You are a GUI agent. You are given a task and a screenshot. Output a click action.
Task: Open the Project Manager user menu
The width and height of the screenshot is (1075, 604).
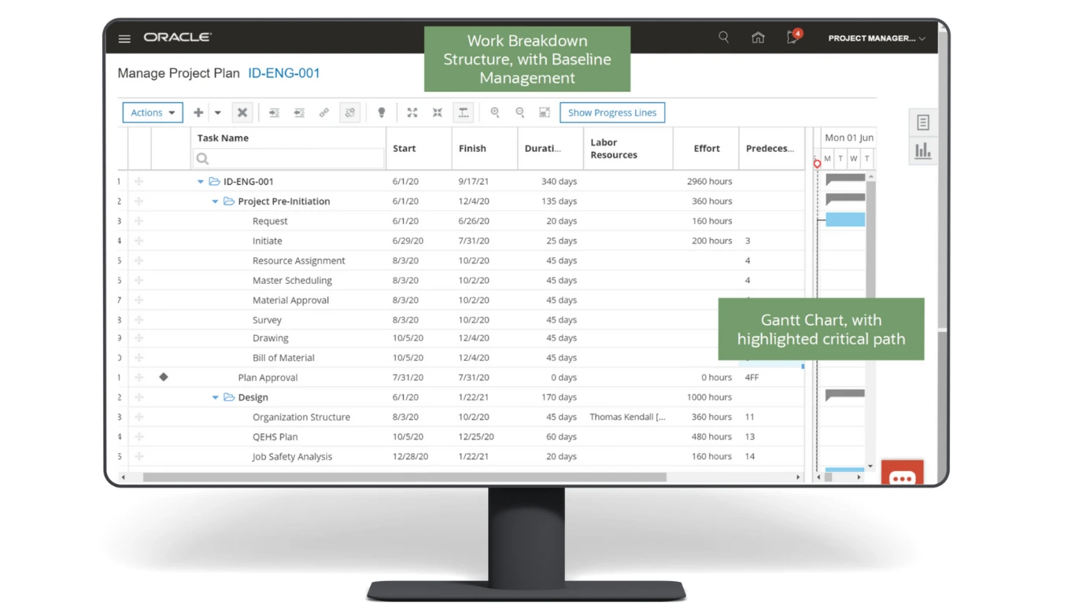876,38
